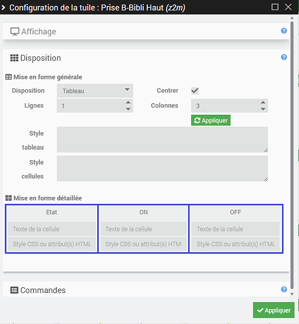Open help for the Disposition section
299x324 pixels.
284,57
